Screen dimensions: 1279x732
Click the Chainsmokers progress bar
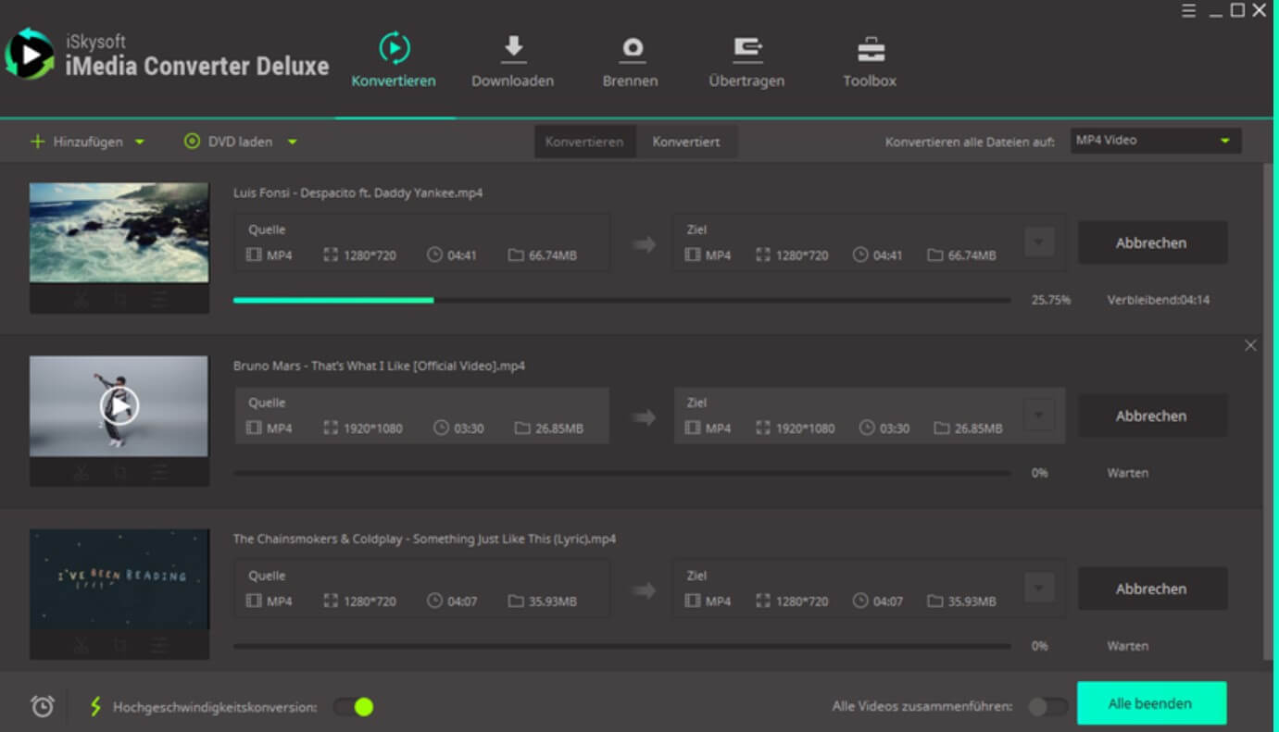(x=621, y=646)
